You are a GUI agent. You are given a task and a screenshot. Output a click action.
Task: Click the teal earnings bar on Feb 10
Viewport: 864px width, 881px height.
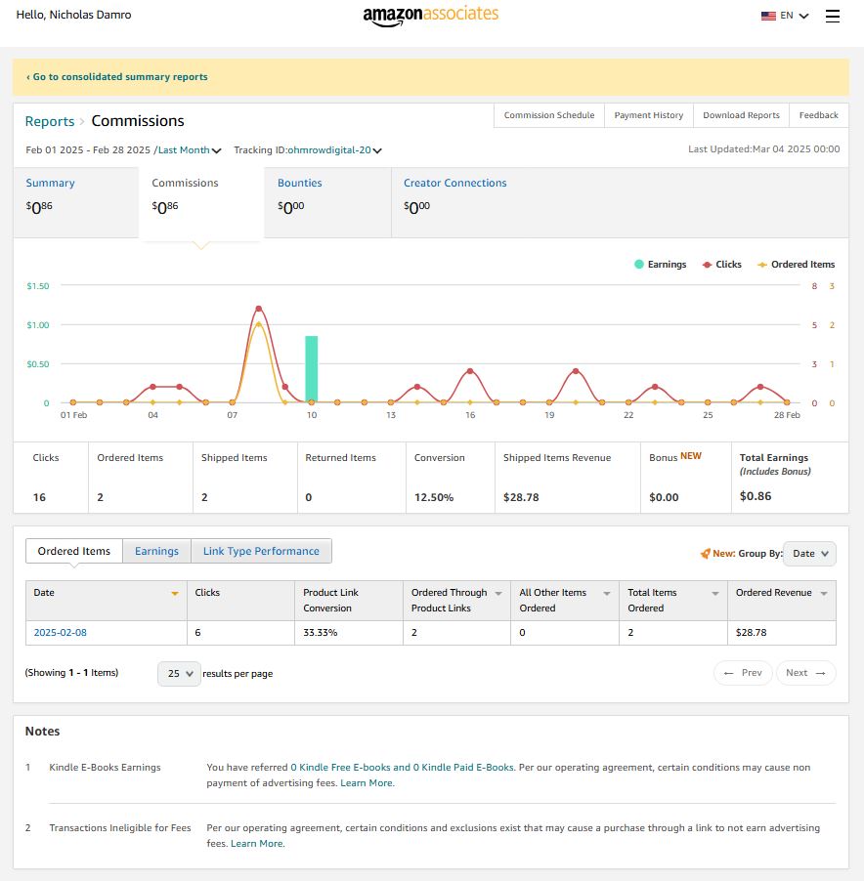(x=312, y=369)
